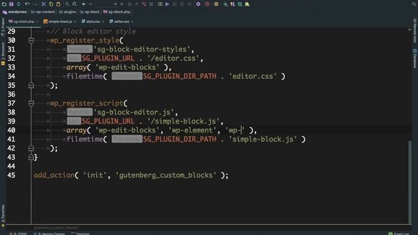418x235 pixels.
Task: Click the Save All toolbar icon
Action: coord(11,4)
